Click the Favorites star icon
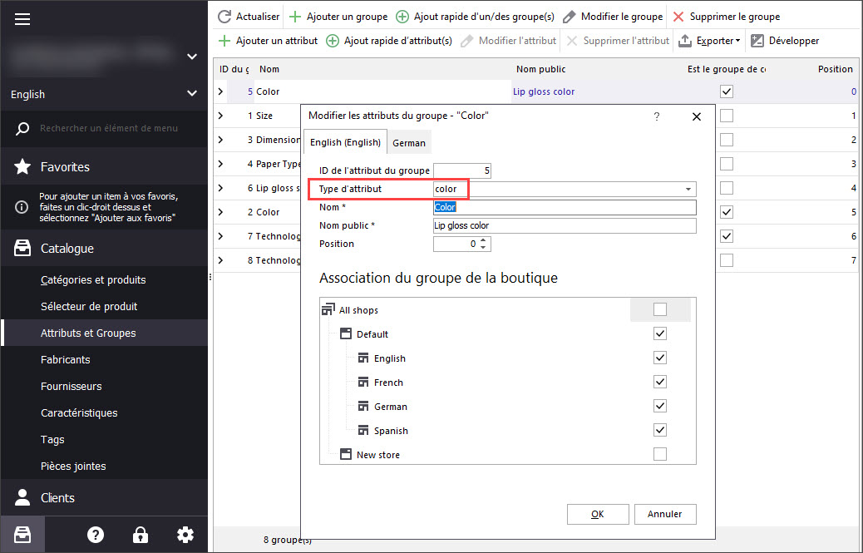 click(x=22, y=166)
